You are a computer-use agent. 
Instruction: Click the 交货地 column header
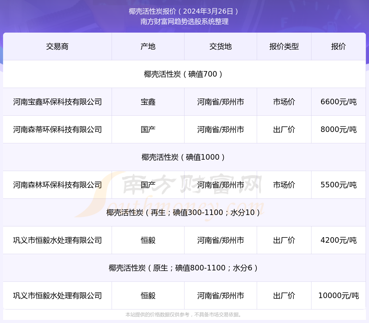pyautogui.click(x=220, y=46)
